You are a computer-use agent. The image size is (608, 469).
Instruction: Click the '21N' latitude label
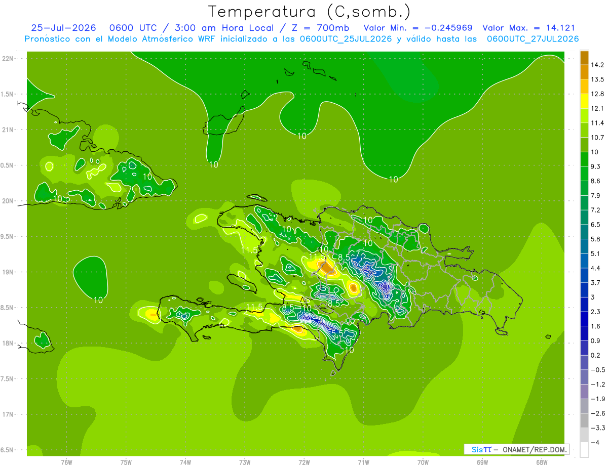[x=8, y=130]
